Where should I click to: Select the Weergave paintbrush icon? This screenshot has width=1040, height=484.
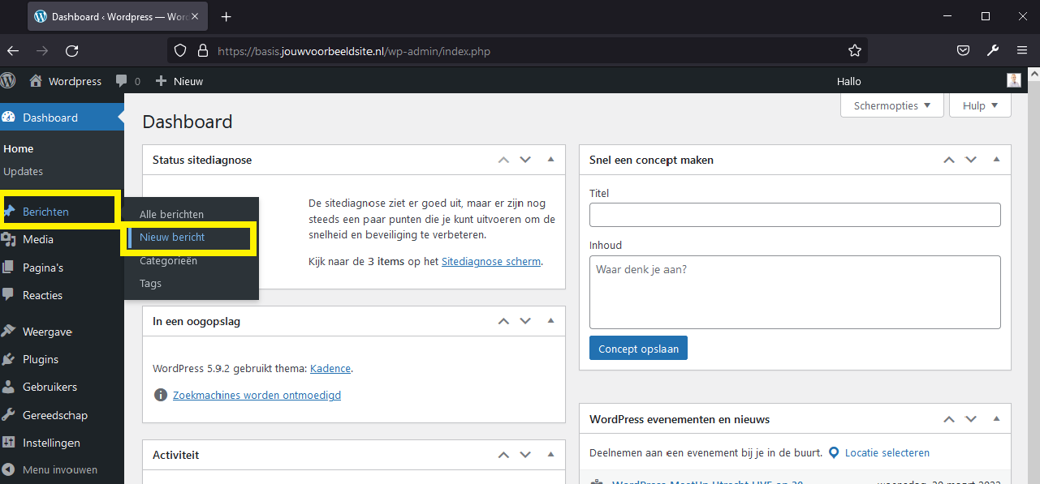pos(11,331)
